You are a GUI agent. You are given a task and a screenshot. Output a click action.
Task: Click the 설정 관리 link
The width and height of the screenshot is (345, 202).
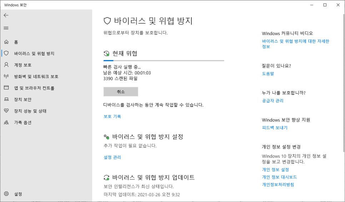point(112,157)
